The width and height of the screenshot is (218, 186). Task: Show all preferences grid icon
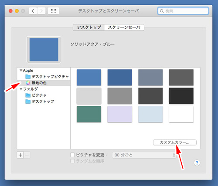[x=54, y=11]
